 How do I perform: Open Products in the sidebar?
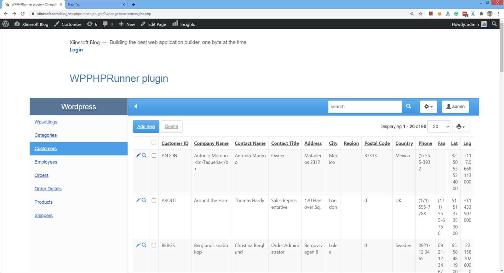pyautogui.click(x=43, y=202)
